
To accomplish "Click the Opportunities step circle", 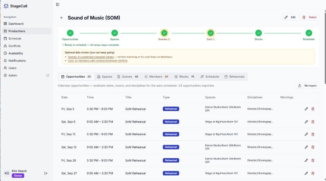I will [x=70, y=33].
